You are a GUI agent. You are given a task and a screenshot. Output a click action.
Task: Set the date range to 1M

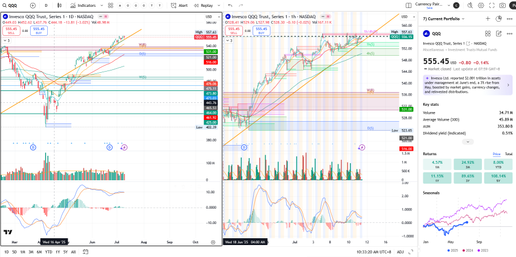[x=23, y=252]
